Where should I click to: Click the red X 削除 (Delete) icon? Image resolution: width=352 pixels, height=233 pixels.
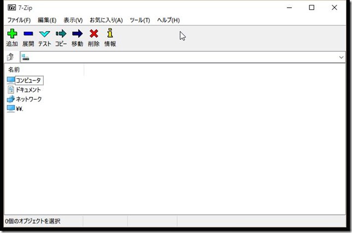pyautogui.click(x=94, y=34)
